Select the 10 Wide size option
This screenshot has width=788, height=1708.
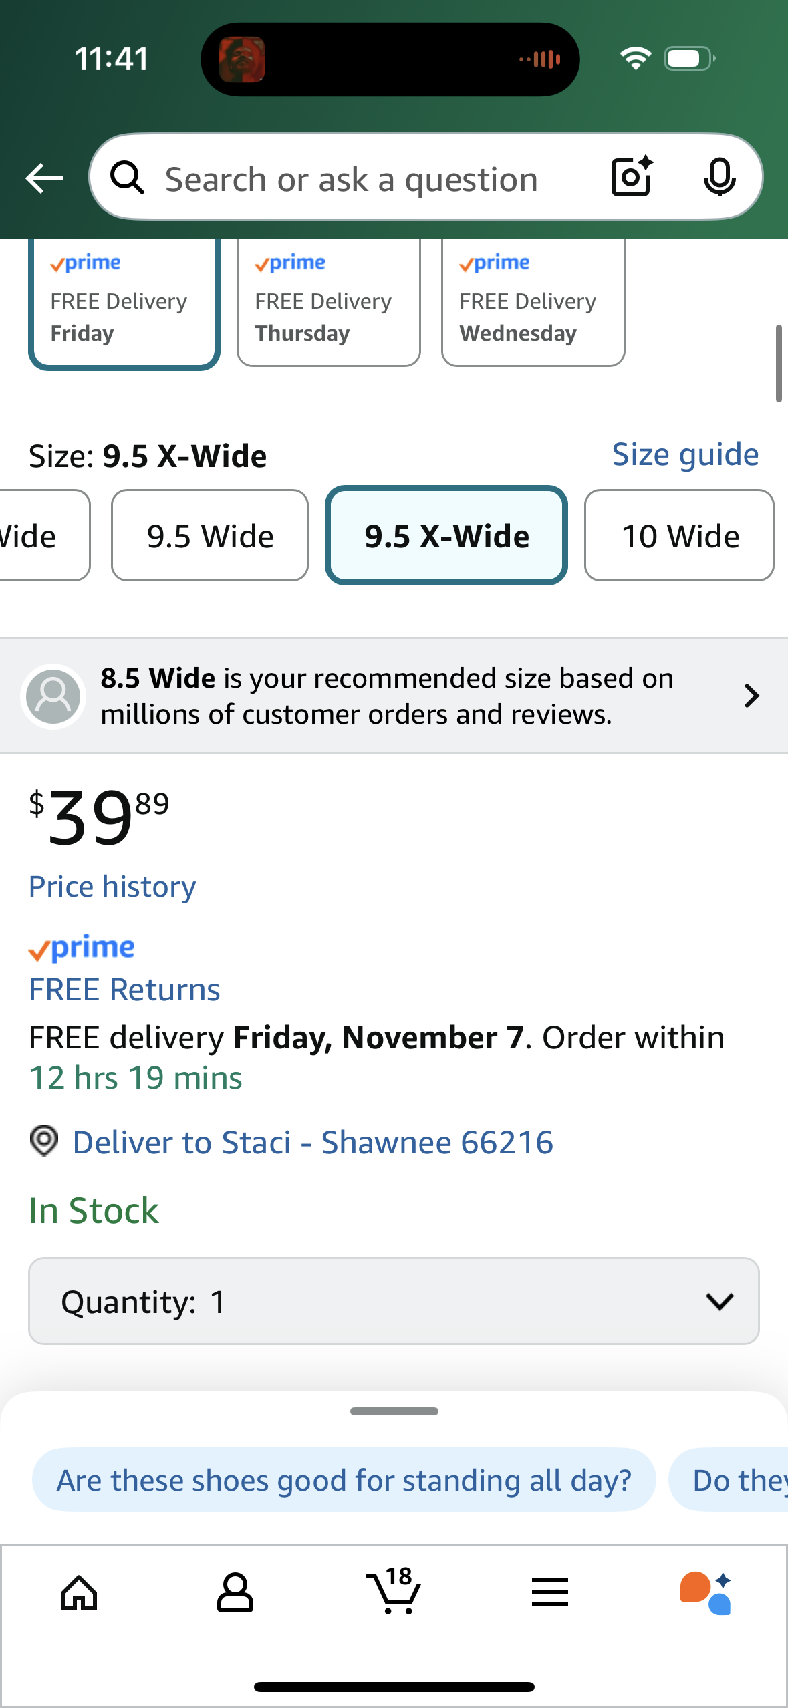679,536
